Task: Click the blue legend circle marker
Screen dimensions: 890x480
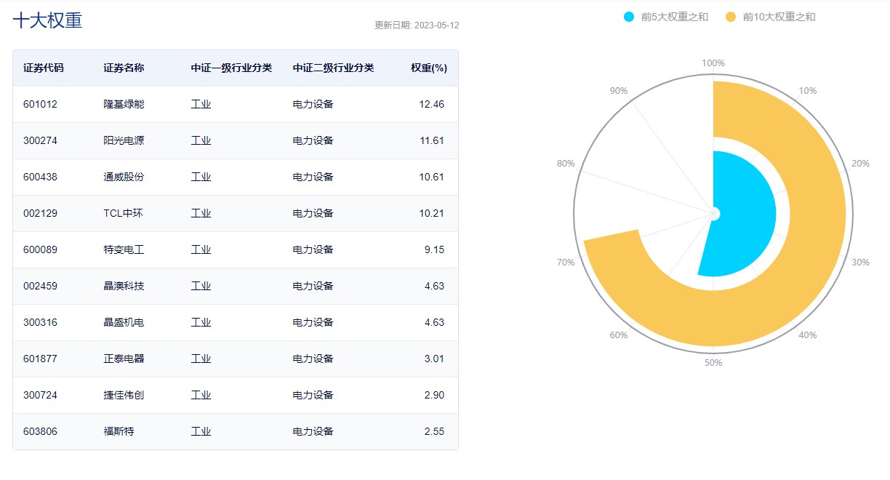Action: (629, 17)
